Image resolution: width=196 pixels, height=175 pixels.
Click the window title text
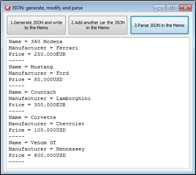47,8
